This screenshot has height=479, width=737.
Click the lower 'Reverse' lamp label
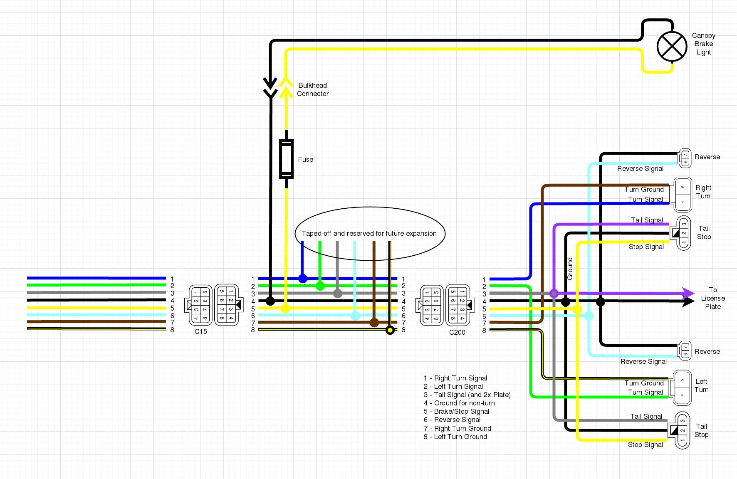tap(707, 351)
